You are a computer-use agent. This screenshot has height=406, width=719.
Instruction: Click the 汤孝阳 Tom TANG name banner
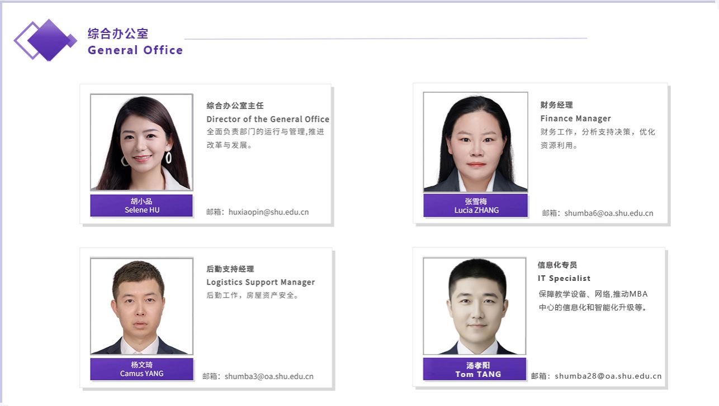[474, 369]
